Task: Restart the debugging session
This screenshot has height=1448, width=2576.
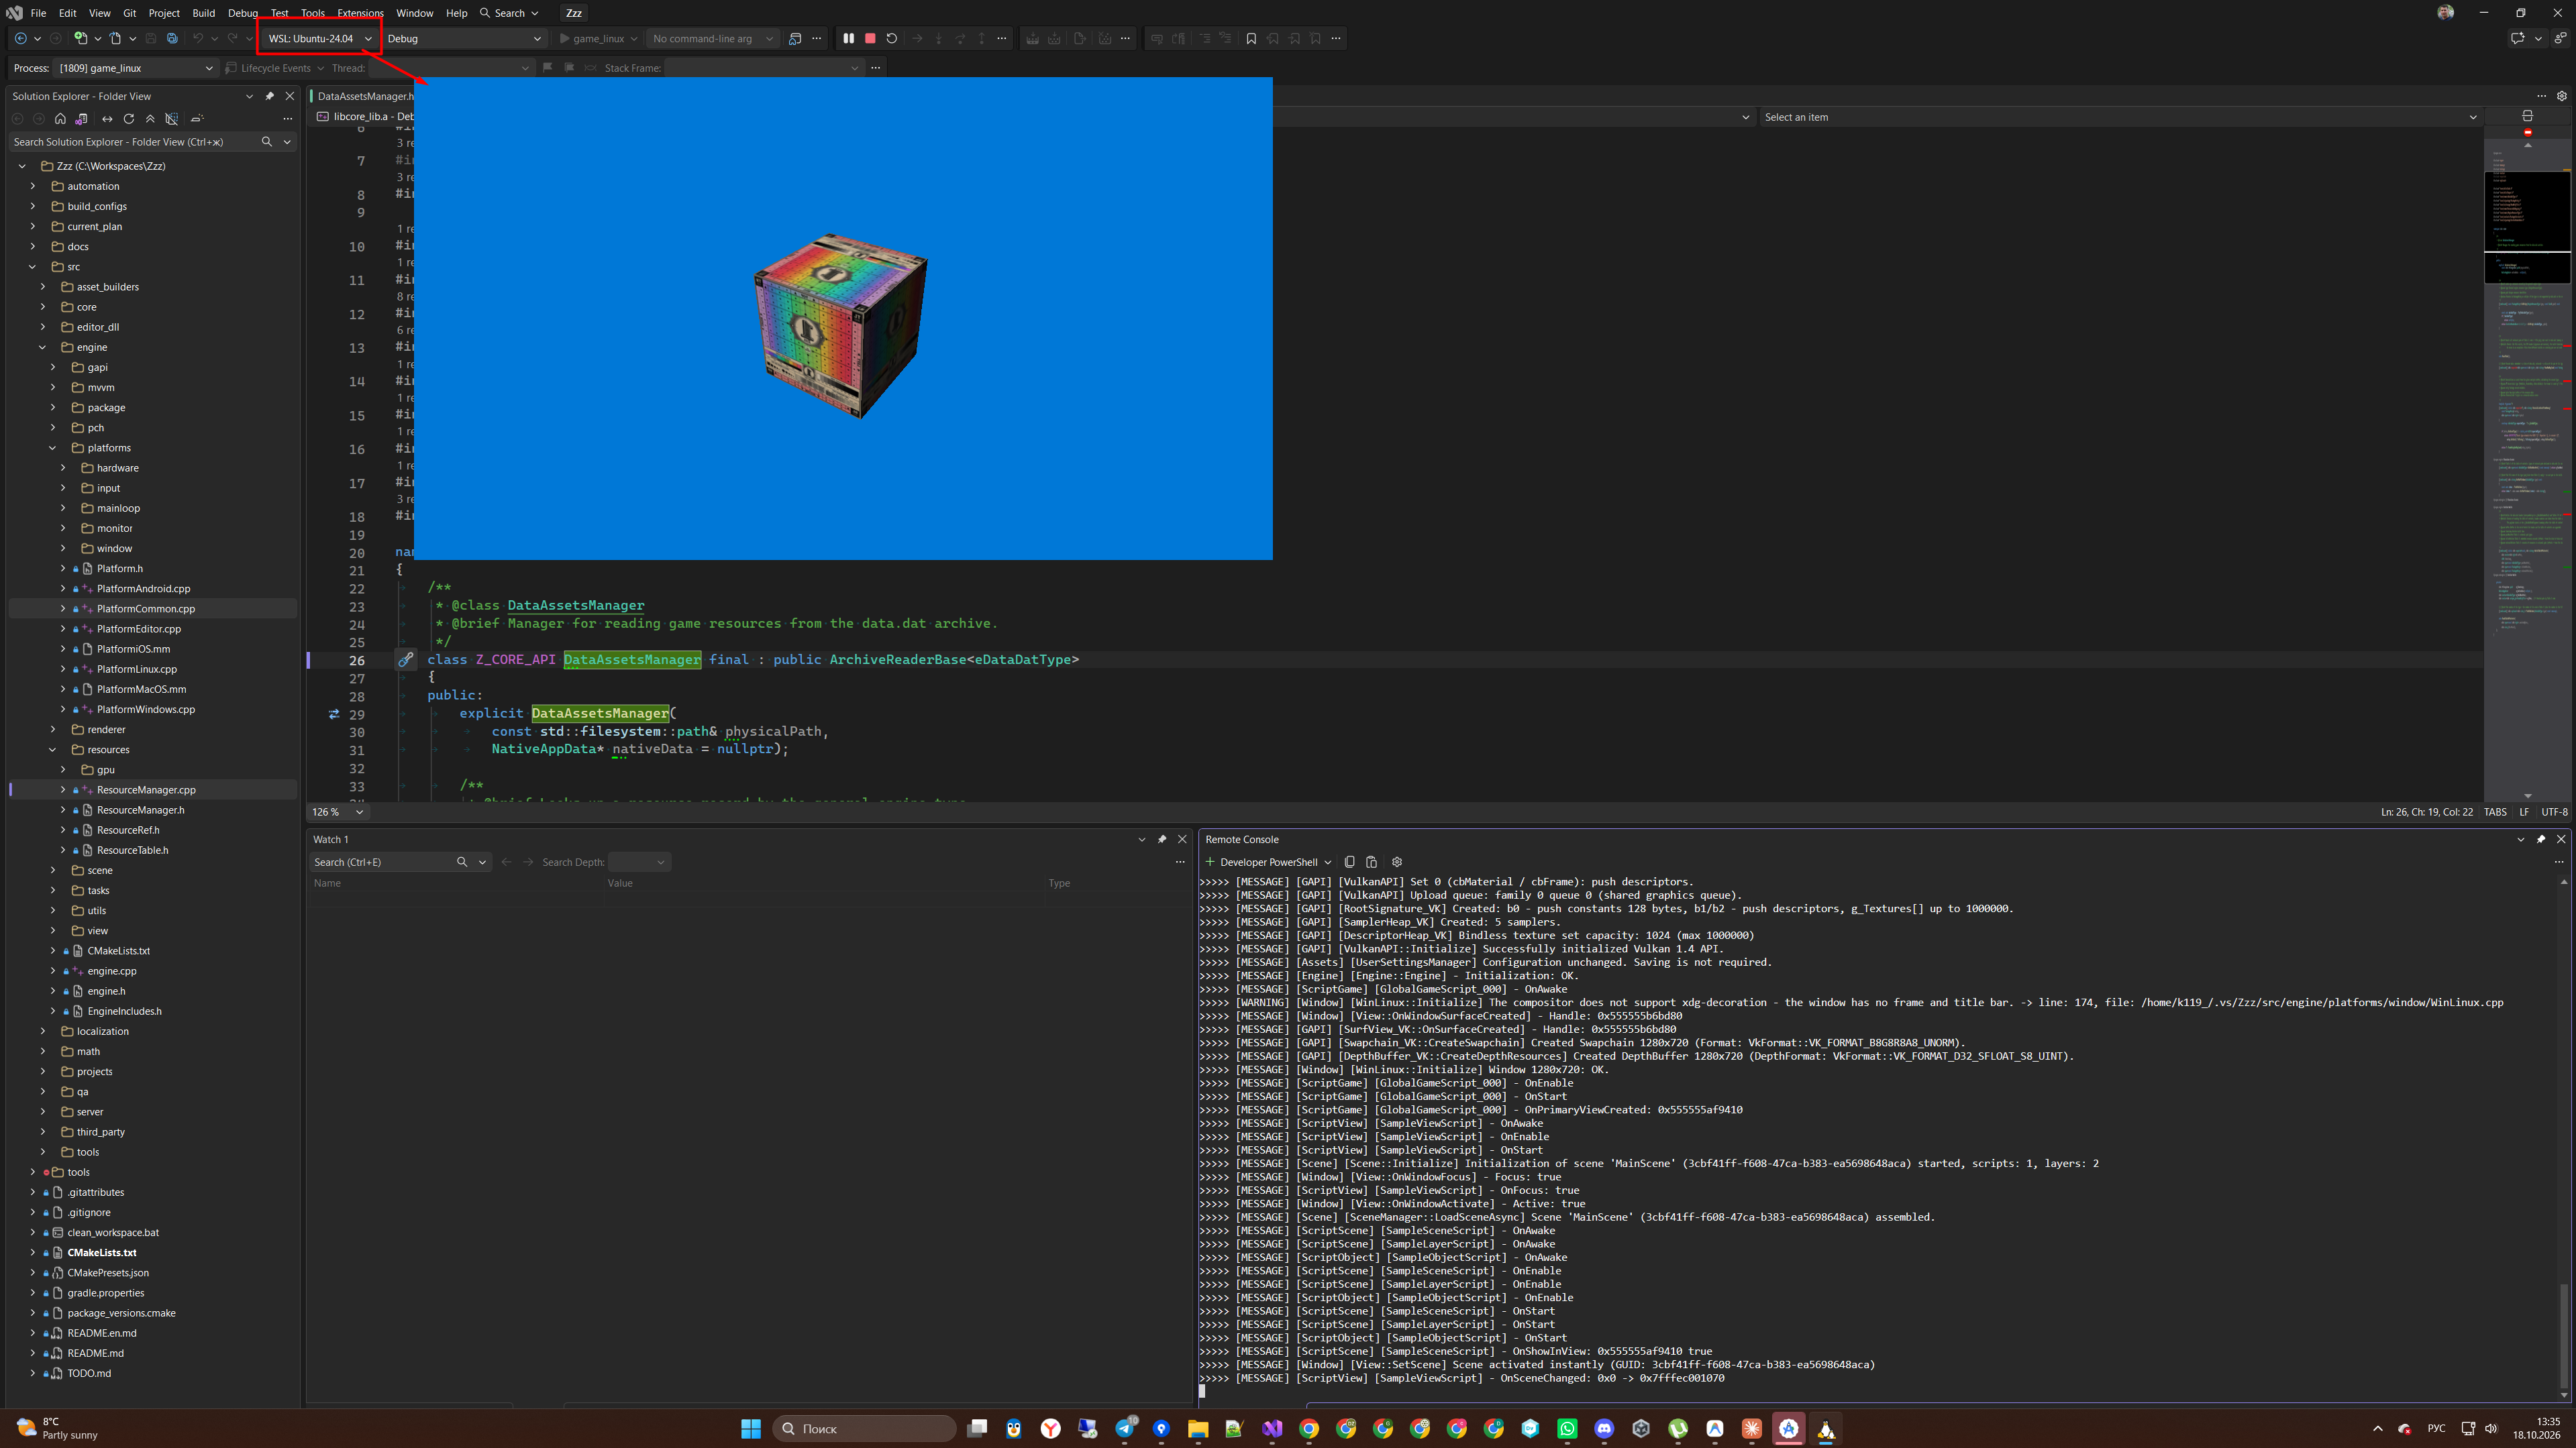Action: [x=892, y=38]
